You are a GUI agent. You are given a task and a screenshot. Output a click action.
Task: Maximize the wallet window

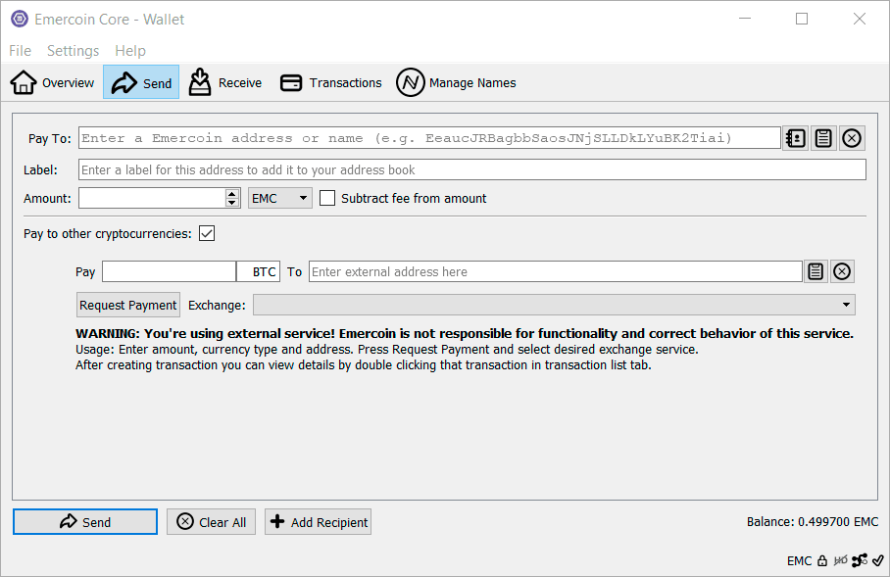[802, 19]
